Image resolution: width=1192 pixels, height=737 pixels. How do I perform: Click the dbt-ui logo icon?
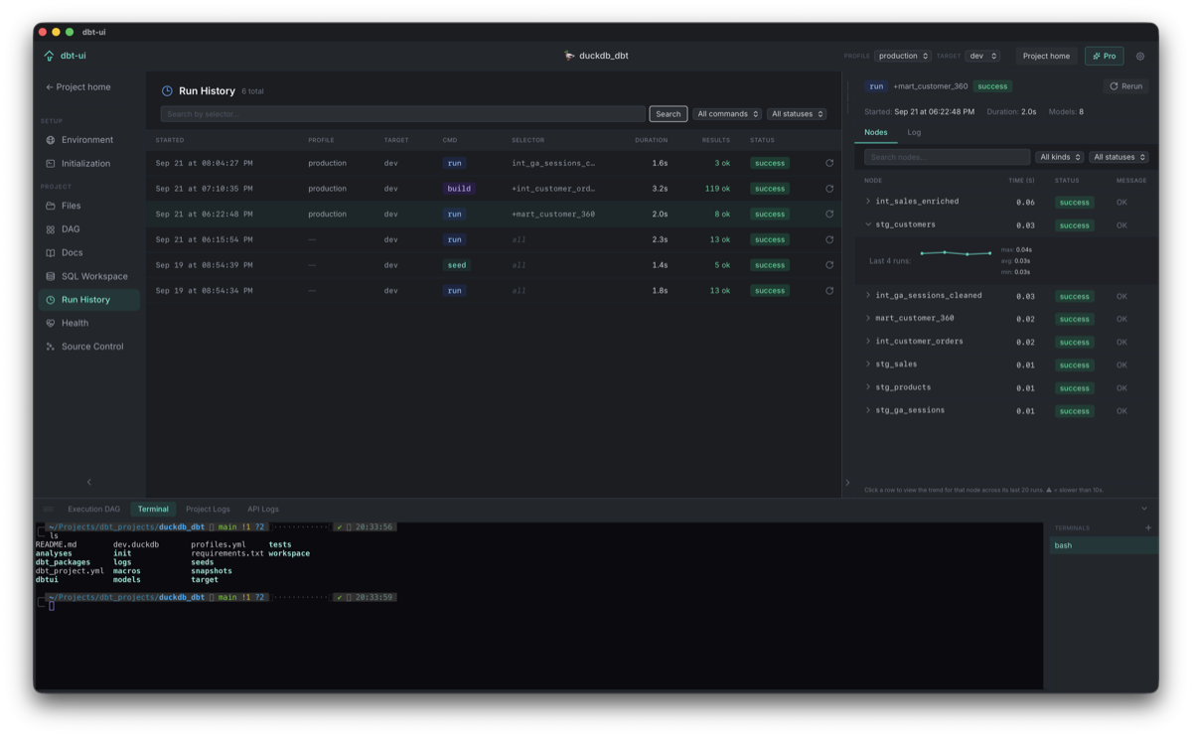pos(49,56)
